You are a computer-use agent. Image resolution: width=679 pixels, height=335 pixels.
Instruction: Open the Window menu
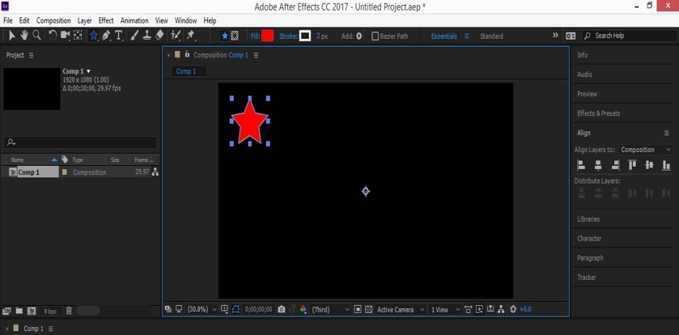point(186,20)
